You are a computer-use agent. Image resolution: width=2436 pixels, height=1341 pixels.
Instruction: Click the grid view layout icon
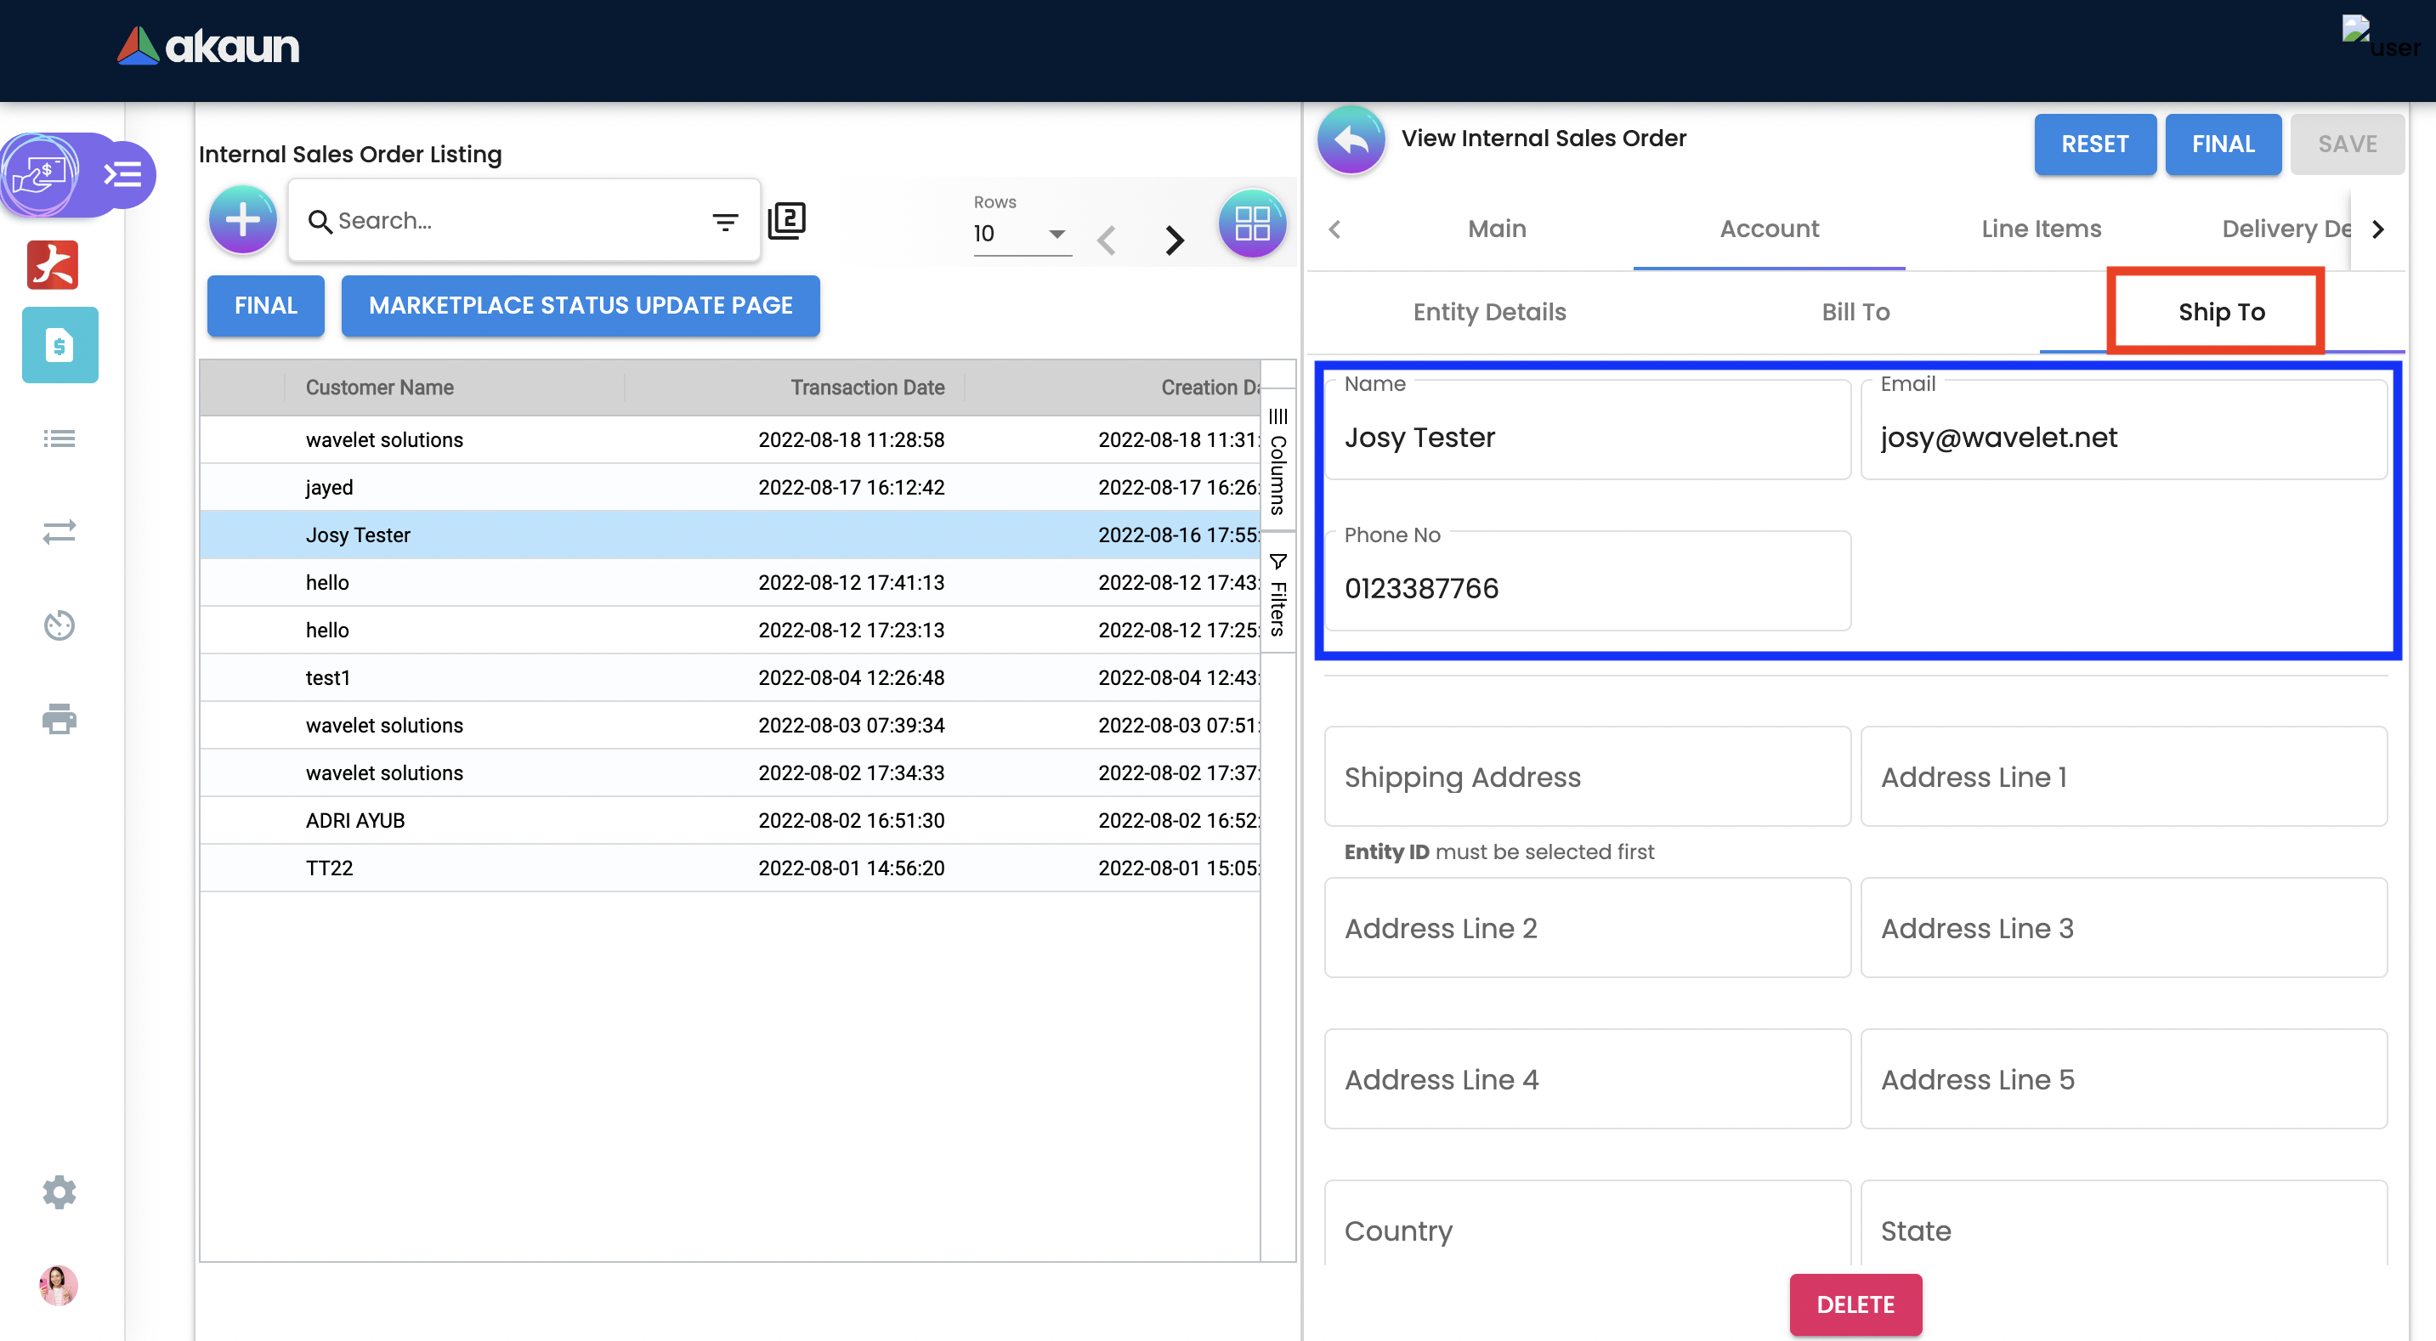pos(1251,224)
